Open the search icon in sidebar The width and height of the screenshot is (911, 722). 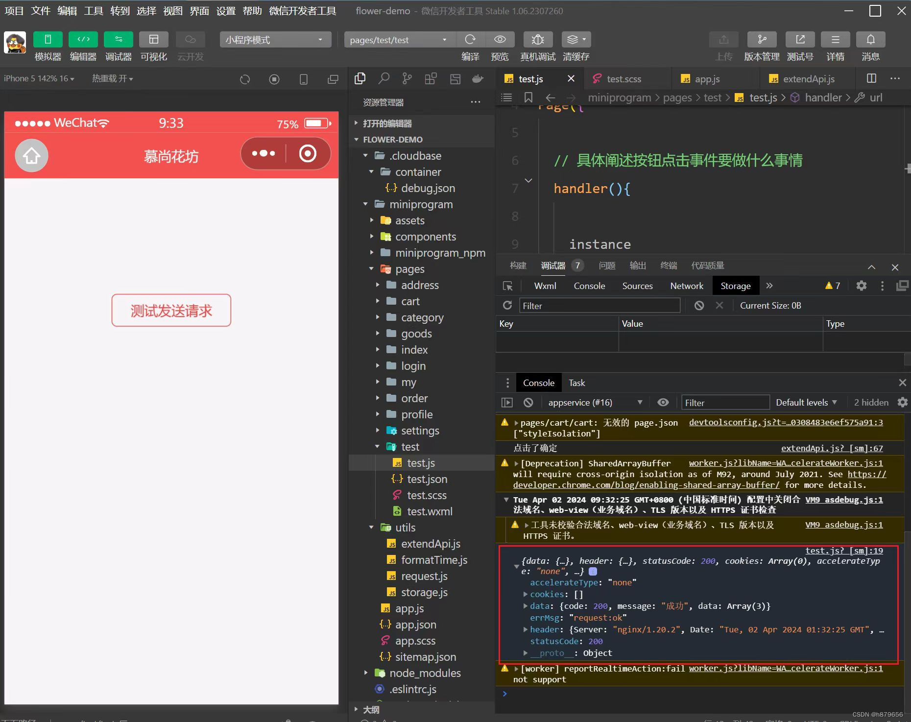(x=384, y=78)
